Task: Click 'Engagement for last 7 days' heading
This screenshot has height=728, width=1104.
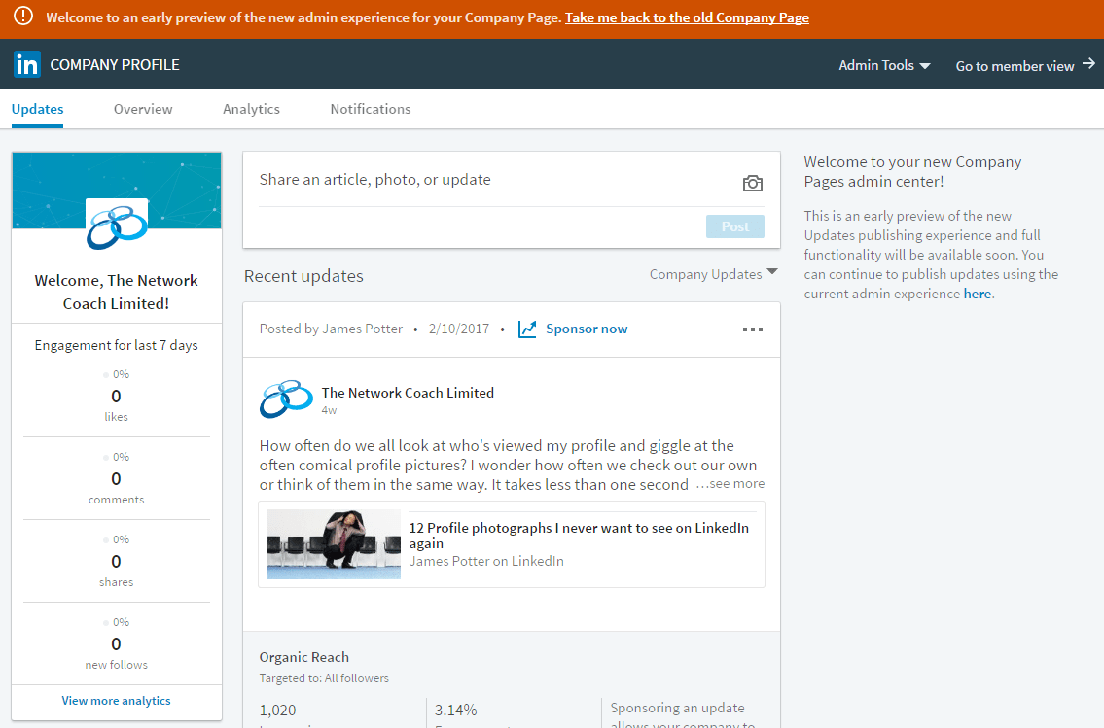Action: (116, 345)
